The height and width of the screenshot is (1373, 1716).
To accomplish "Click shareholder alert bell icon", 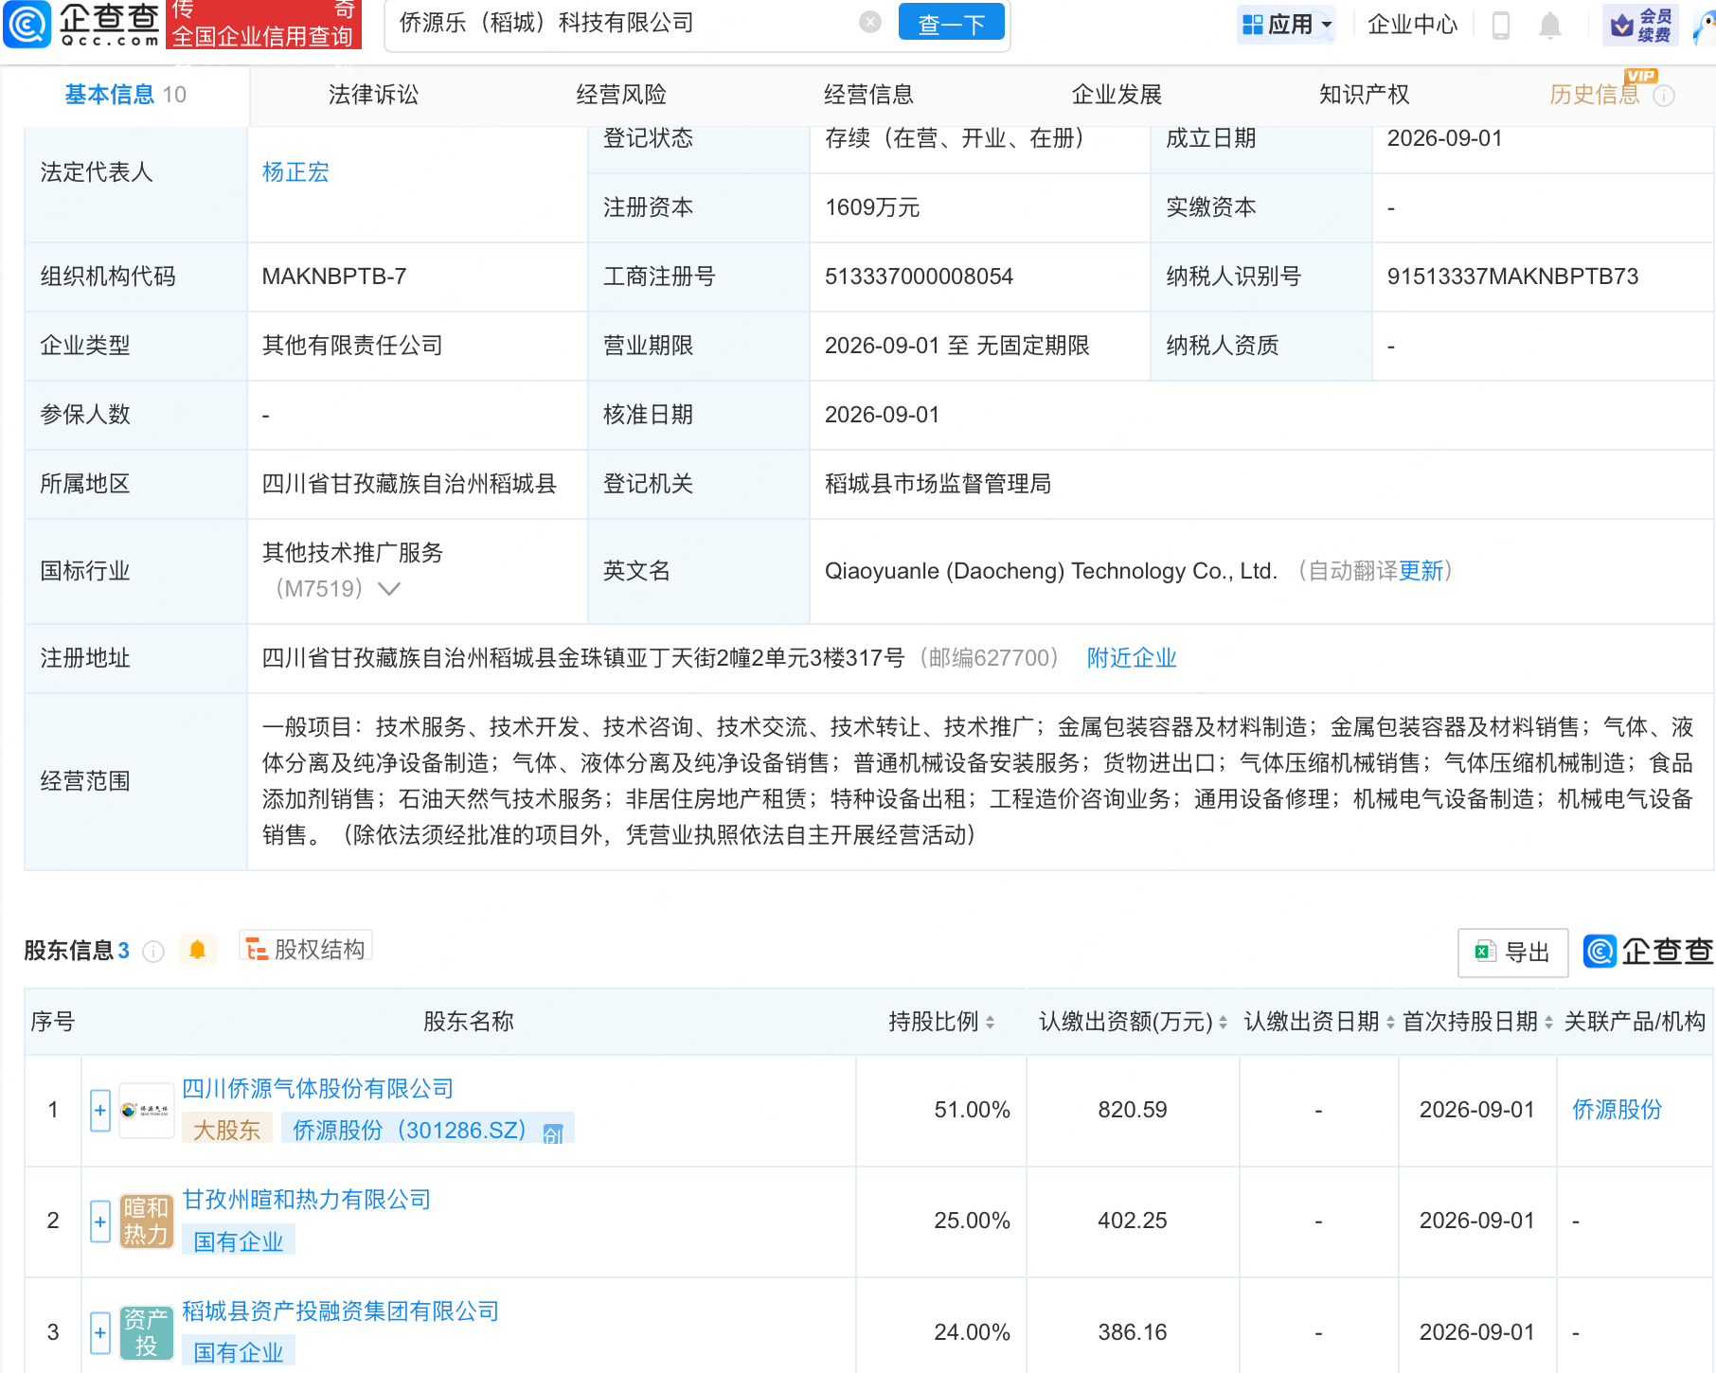I will 197,949.
